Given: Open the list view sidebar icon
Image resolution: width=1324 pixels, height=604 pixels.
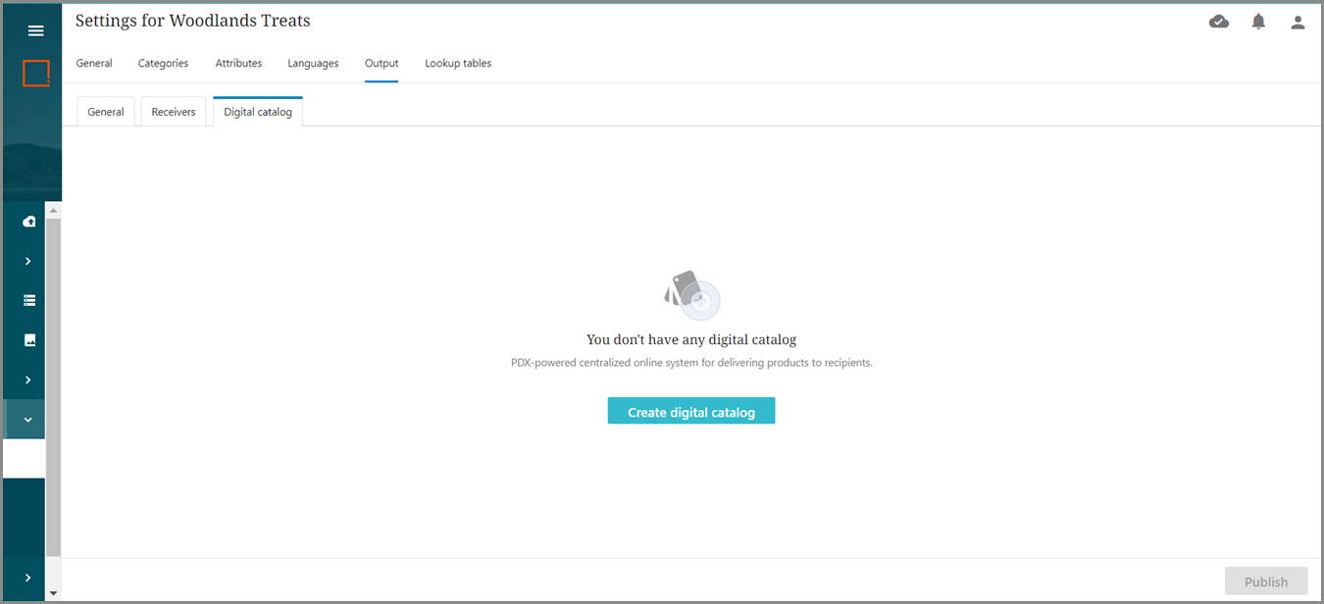Looking at the screenshot, I should click(x=29, y=300).
